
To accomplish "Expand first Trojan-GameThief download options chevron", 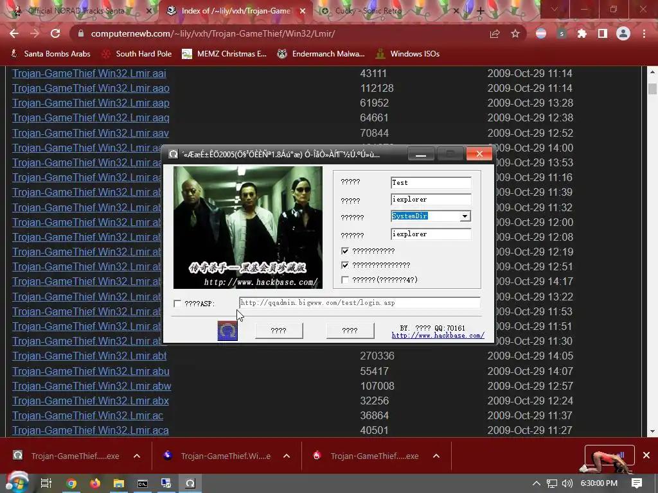I will point(137,456).
